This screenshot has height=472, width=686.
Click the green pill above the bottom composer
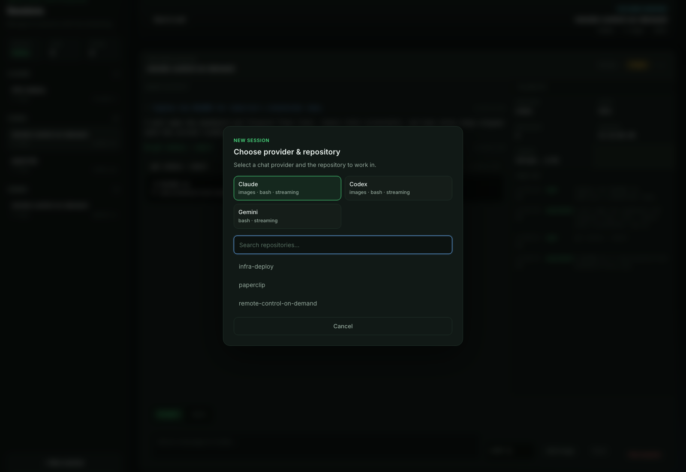coord(169,414)
